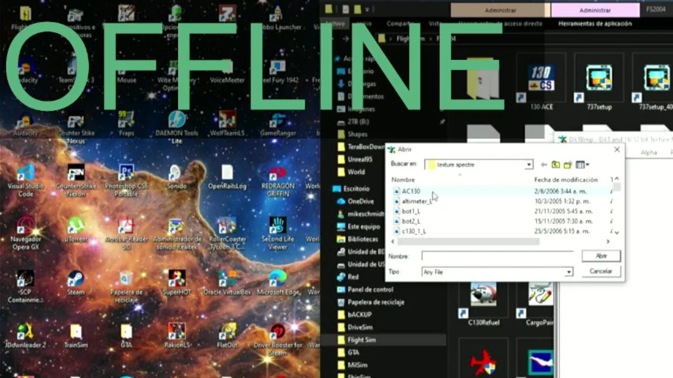The height and width of the screenshot is (378, 673).
Task: Launch FlatOut desktop shortcut
Action: click(227, 335)
